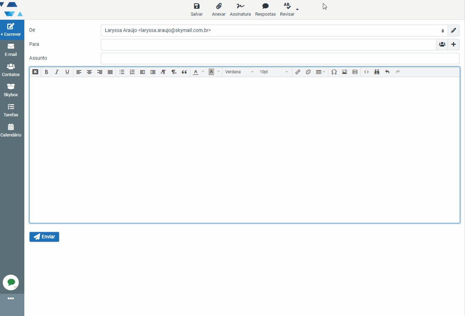The image size is (465, 316).
Task: Redo the last edit
Action: pyautogui.click(x=398, y=72)
